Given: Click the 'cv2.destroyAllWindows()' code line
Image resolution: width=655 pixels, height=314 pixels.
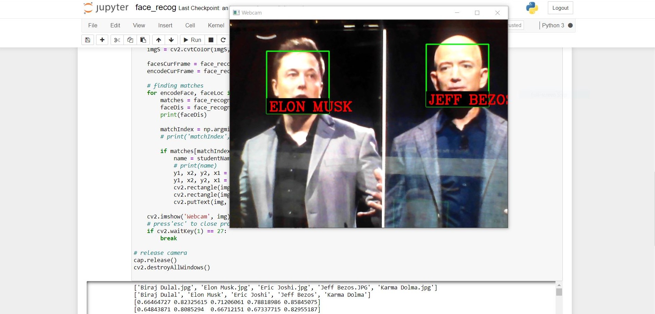Looking at the screenshot, I should 172,267.
